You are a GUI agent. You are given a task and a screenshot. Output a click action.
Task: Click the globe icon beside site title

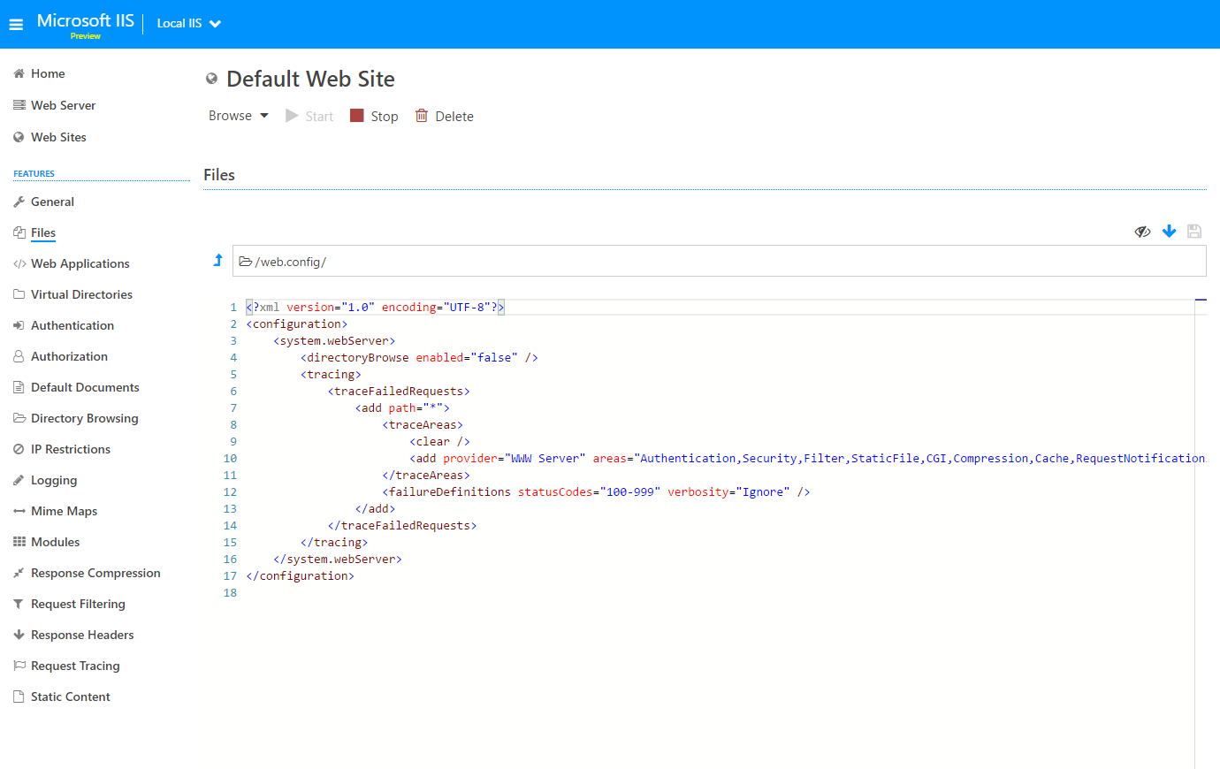tap(211, 79)
